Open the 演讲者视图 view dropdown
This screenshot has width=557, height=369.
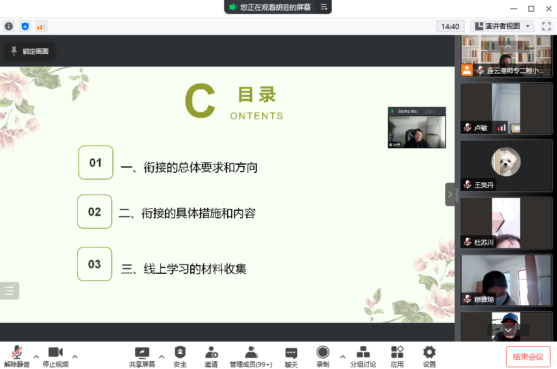coord(502,26)
